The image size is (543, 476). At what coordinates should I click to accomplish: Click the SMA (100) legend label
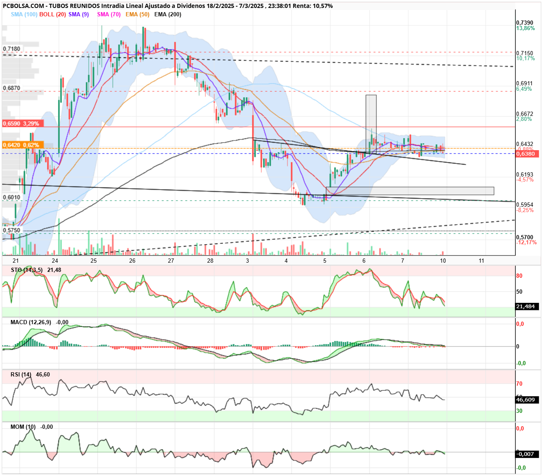tap(24, 14)
